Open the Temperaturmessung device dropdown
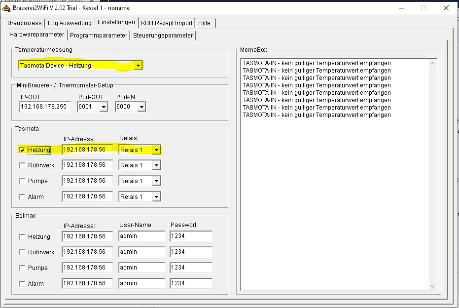This screenshot has width=459, height=308. coord(138,65)
